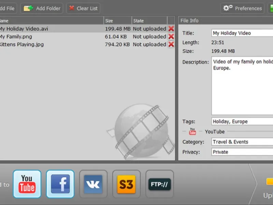Remove My Family.png with red X

click(171, 37)
